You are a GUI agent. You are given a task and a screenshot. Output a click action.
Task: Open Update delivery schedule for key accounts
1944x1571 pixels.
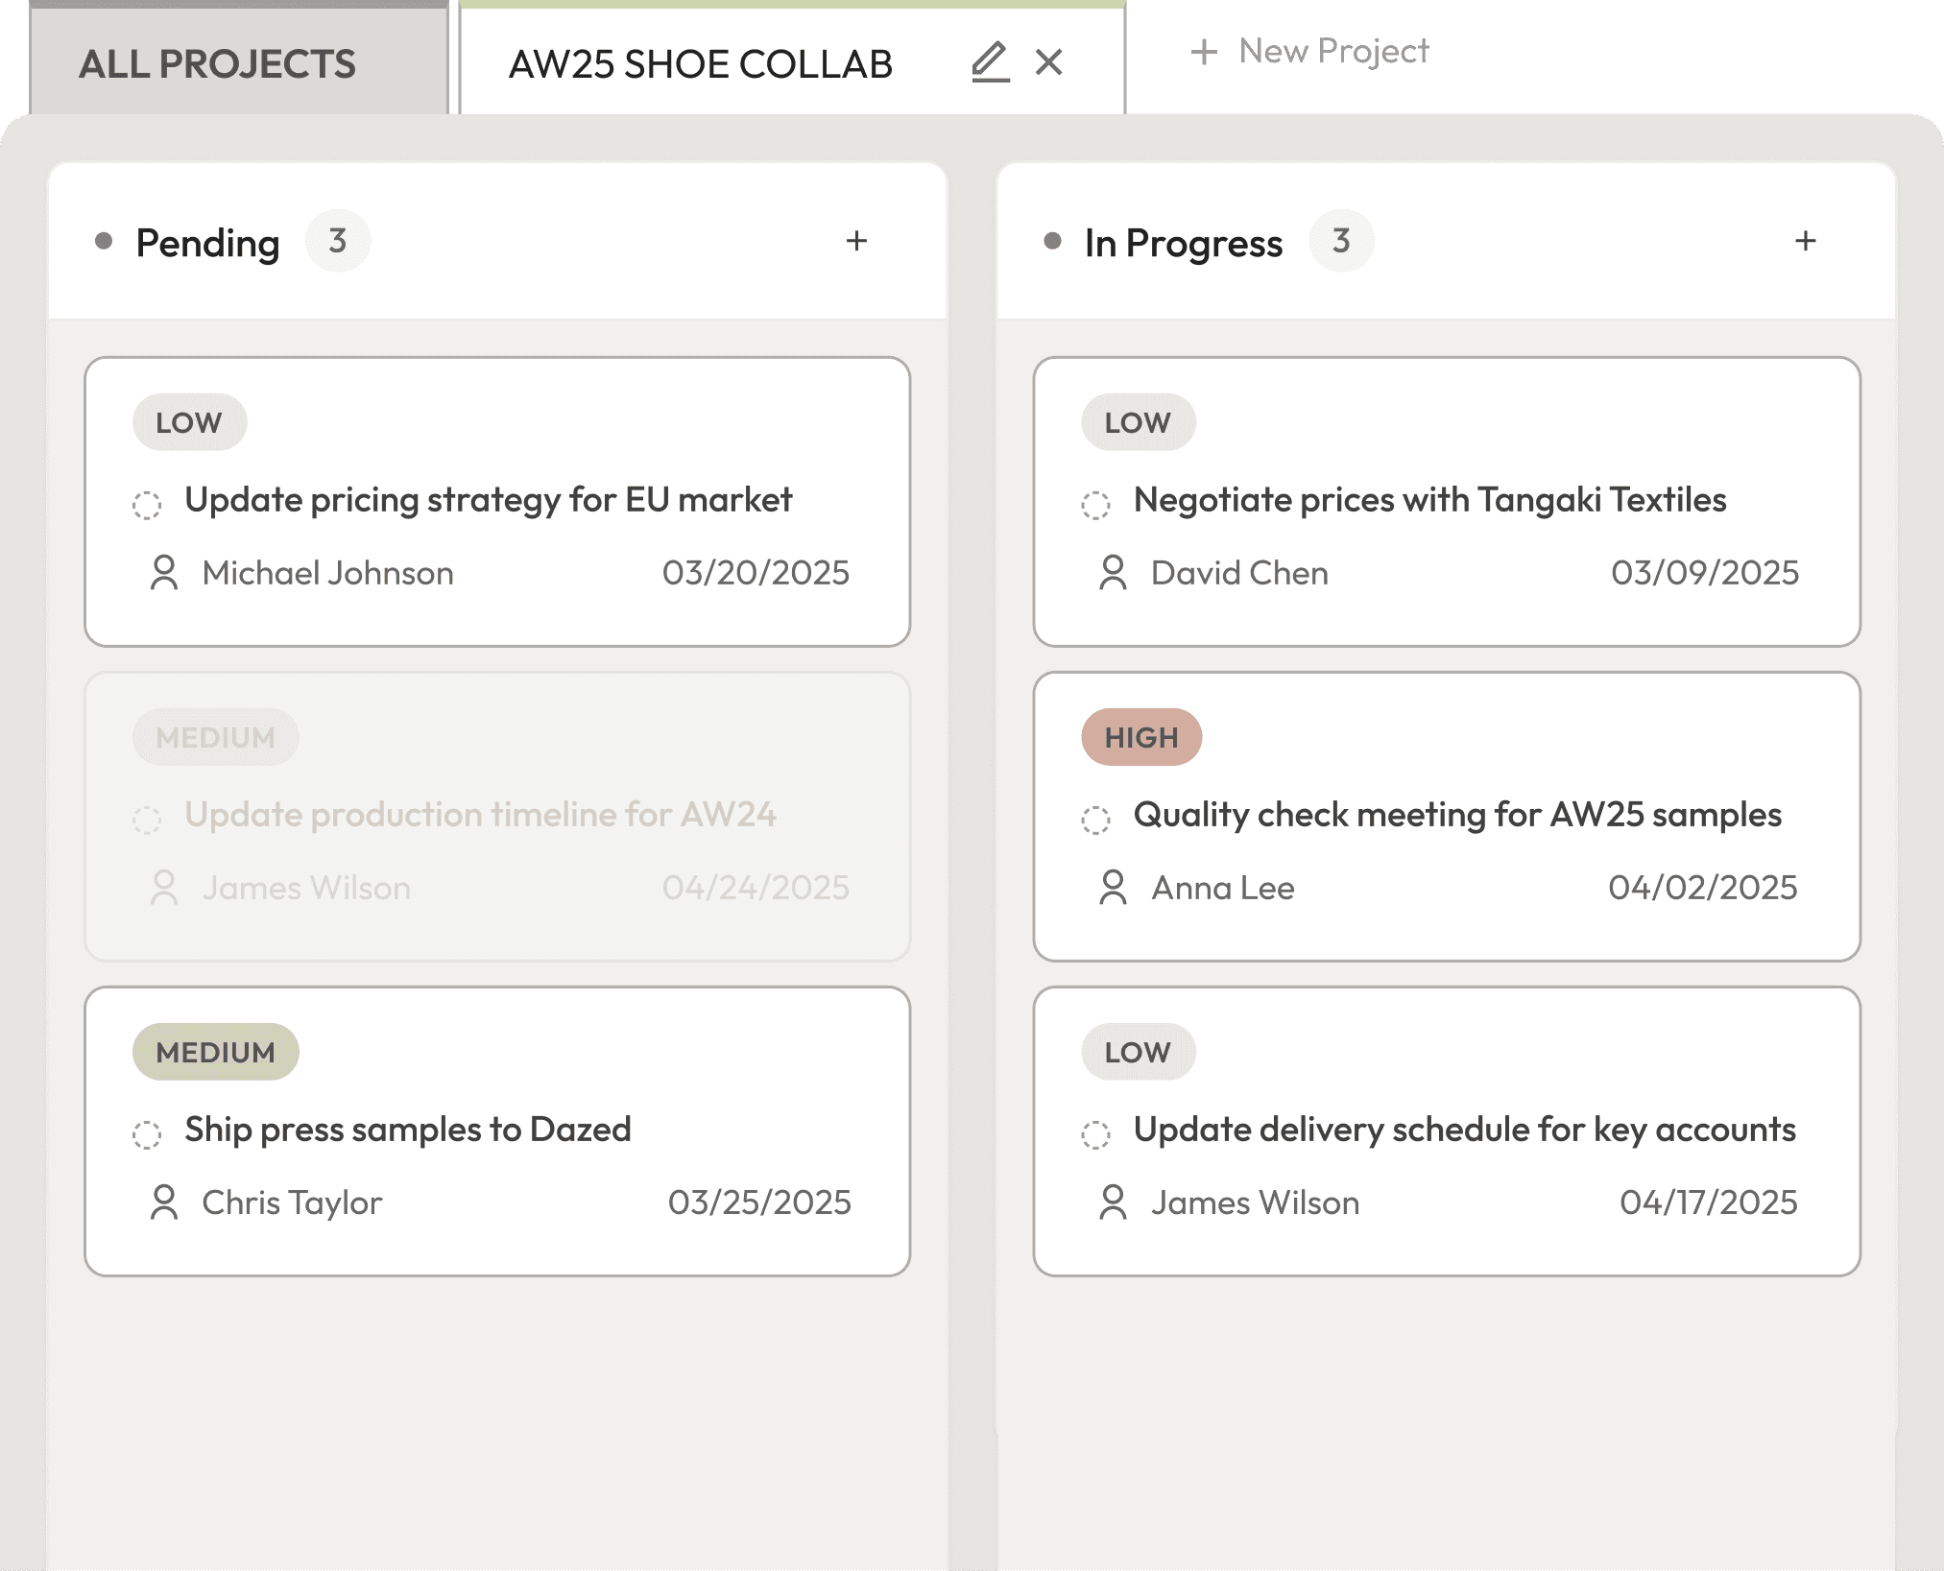click(x=1464, y=1130)
